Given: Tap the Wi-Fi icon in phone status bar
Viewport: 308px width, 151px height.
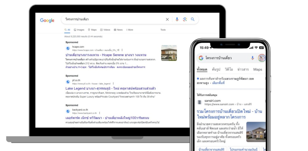Looking at the screenshot, I should pyautogui.click(x=256, y=48).
